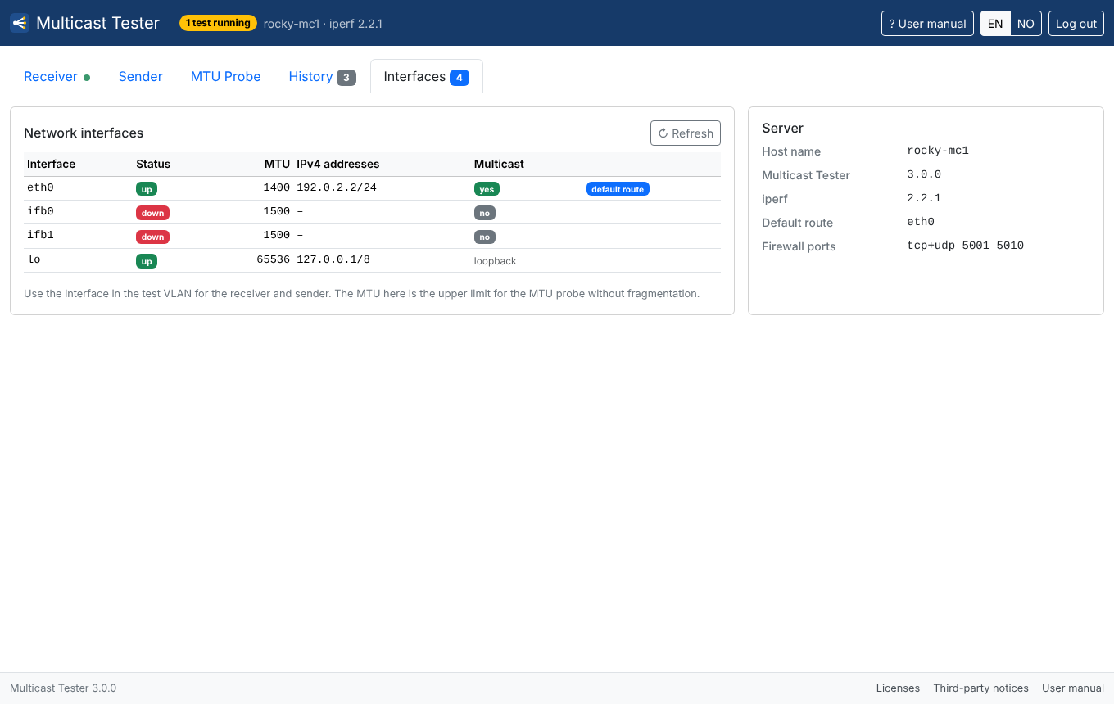Click the ifb0 interface name

(x=40, y=211)
